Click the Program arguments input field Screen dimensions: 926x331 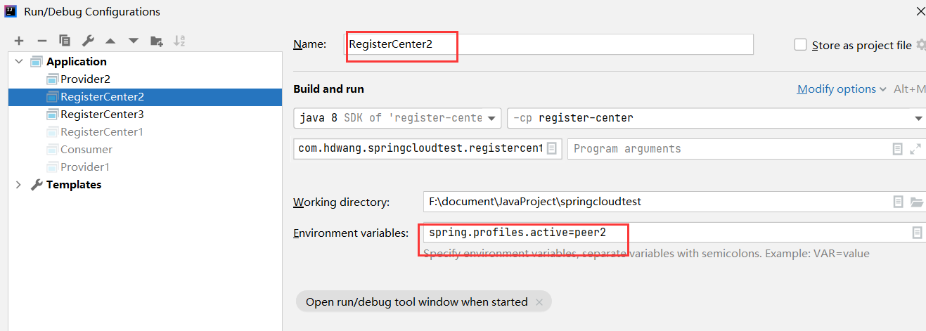[x=728, y=149]
